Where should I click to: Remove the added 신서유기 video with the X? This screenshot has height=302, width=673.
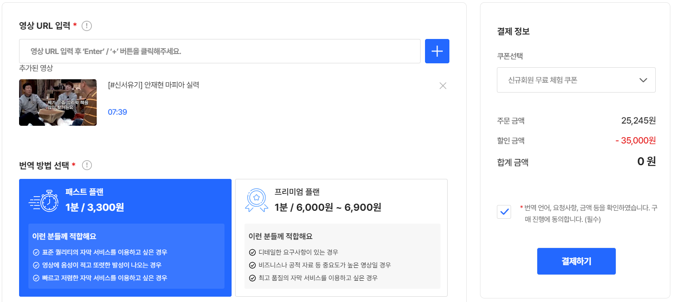[x=442, y=85]
